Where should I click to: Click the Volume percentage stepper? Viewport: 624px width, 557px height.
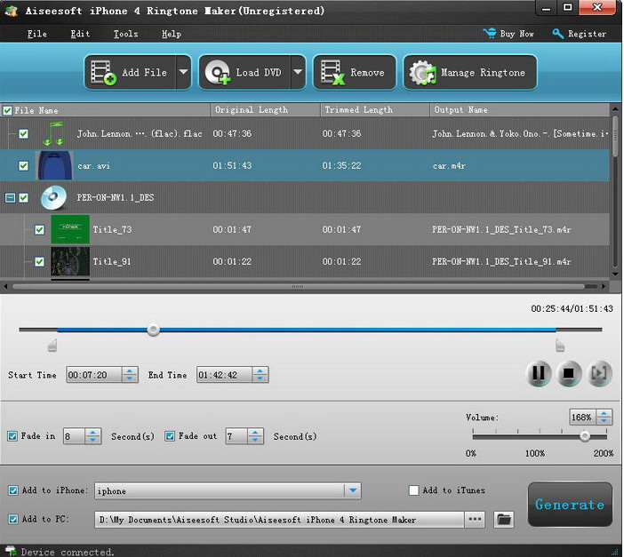tap(604, 417)
